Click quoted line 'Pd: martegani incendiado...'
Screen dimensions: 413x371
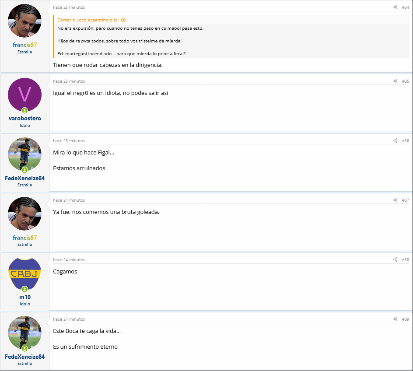122,54
